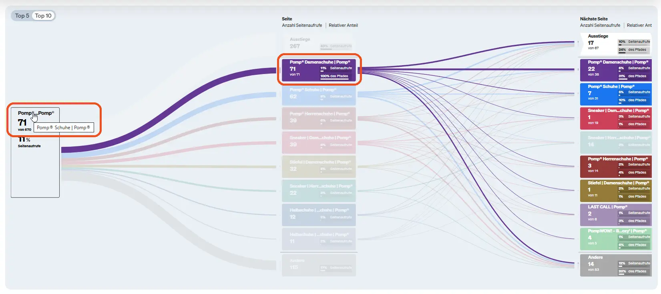The image size is (661, 294).
Task: Open dark red Pomp® Herrenschuhe node 3 von 14
Action: [616, 166]
